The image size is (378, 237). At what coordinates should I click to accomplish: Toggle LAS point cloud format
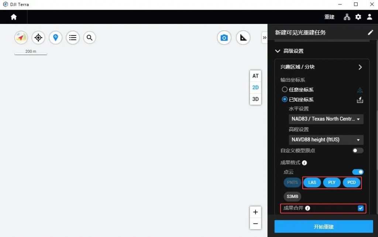312,182
